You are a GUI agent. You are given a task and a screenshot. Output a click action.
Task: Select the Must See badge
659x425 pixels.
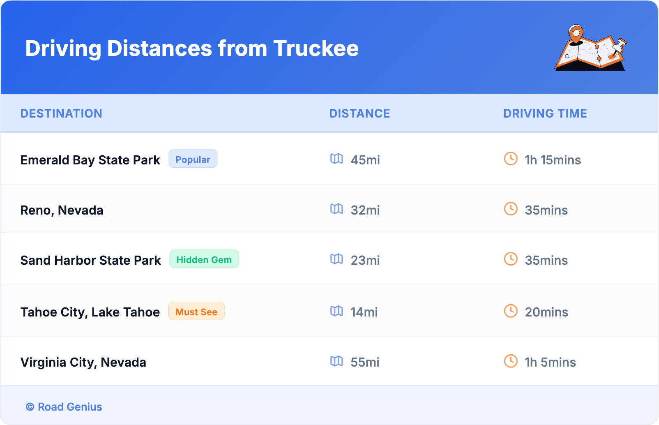tap(196, 311)
